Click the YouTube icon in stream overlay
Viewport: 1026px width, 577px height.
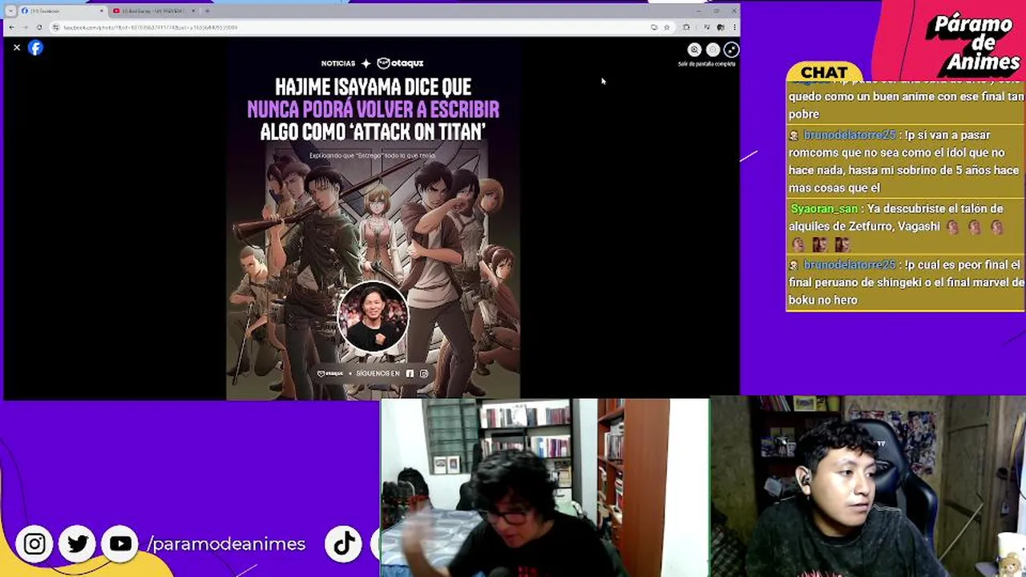[x=121, y=544]
